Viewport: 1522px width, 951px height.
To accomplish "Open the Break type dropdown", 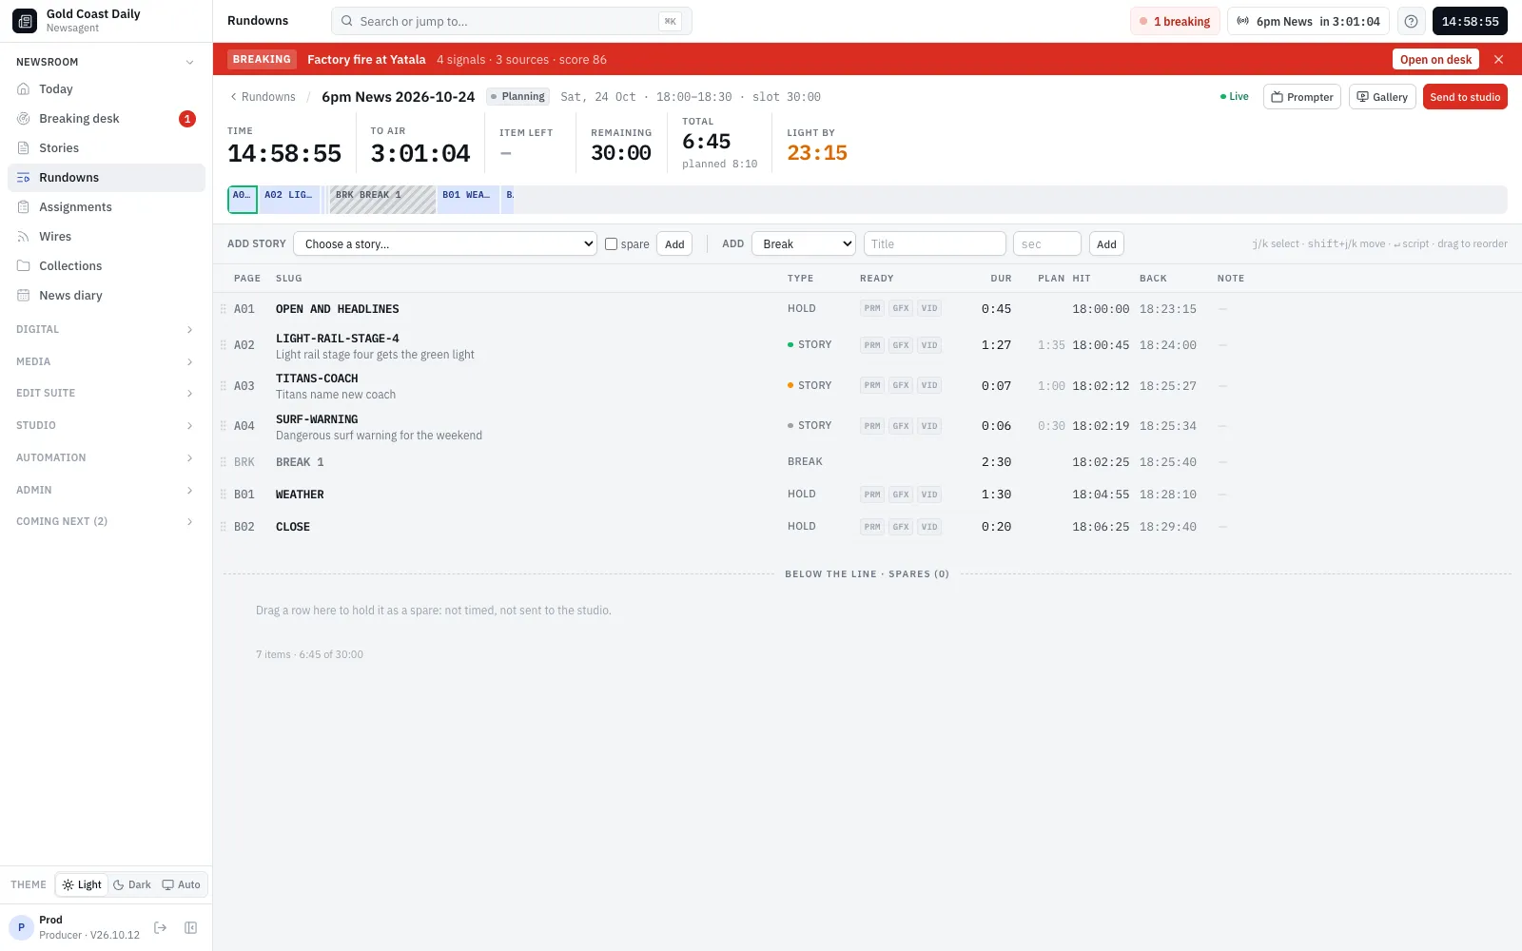I will tap(804, 244).
